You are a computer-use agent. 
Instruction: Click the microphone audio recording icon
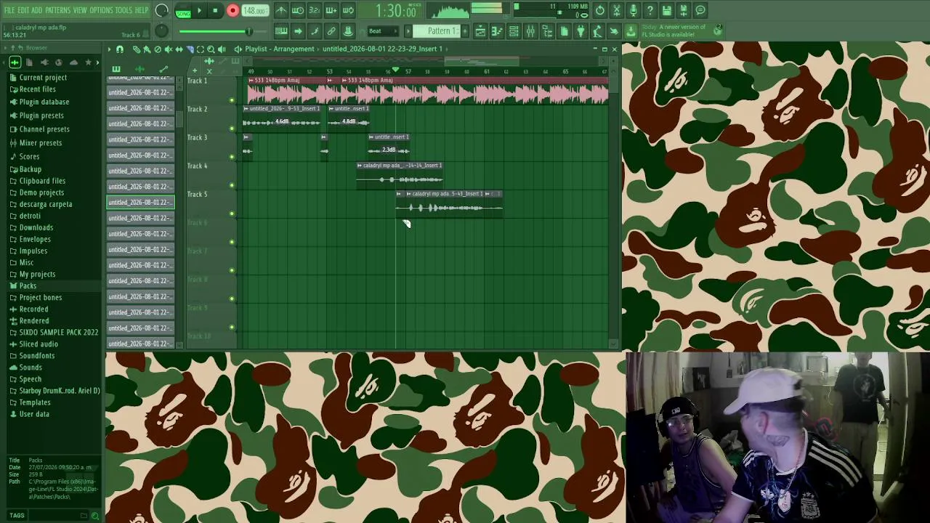[633, 10]
